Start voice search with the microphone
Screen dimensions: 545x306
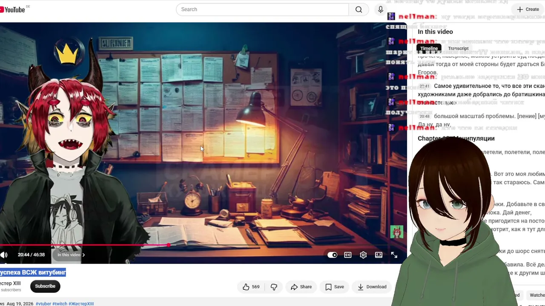381,9
